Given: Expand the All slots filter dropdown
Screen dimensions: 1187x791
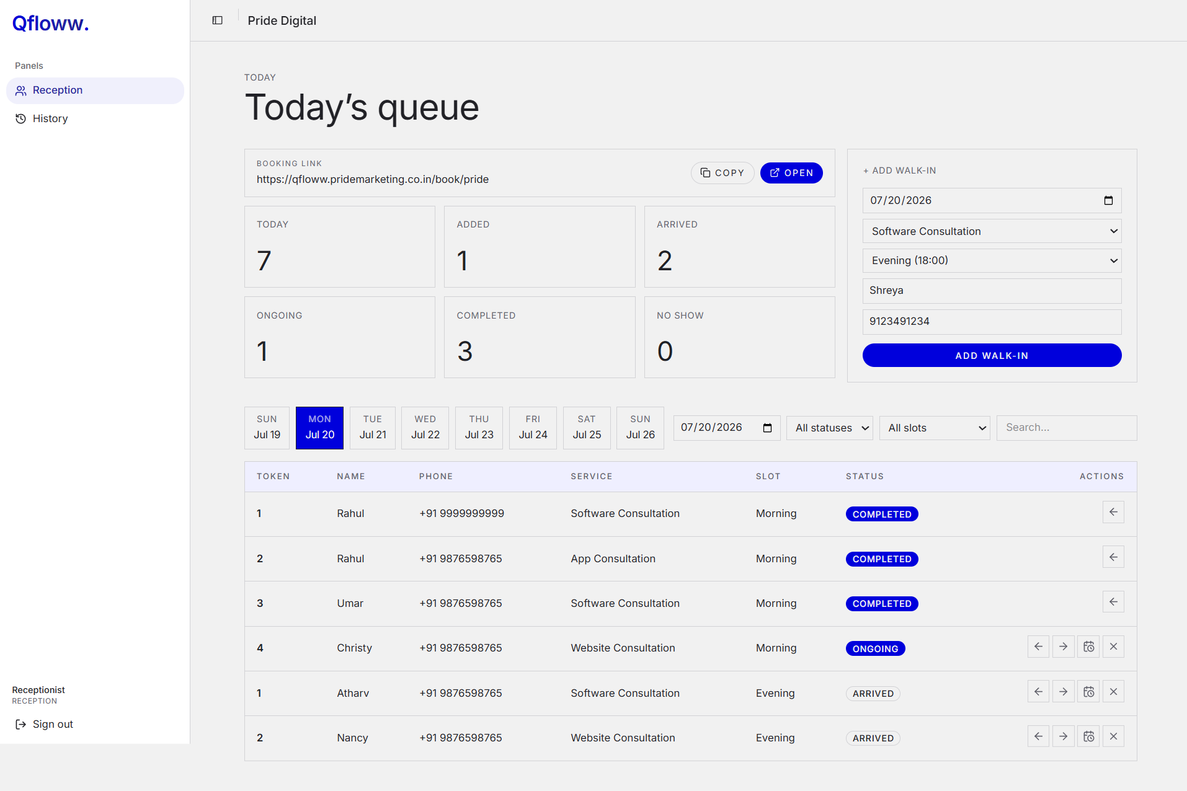Looking at the screenshot, I should [935, 428].
